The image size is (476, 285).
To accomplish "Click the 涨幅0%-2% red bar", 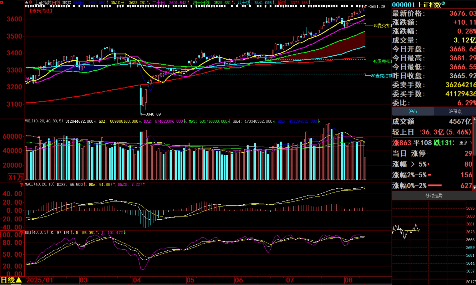I will tap(434, 185).
